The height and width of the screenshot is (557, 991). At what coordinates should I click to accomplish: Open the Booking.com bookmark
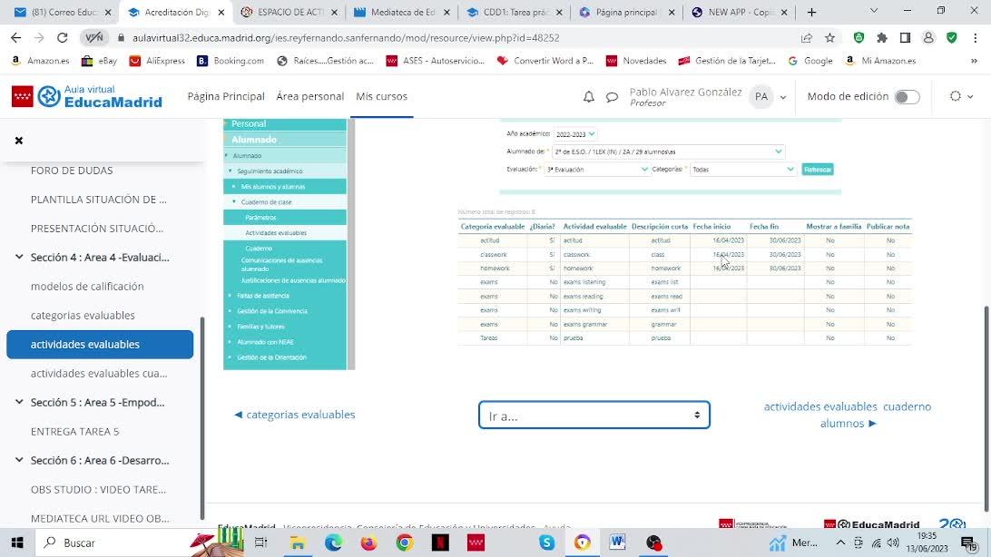pyautogui.click(x=231, y=61)
